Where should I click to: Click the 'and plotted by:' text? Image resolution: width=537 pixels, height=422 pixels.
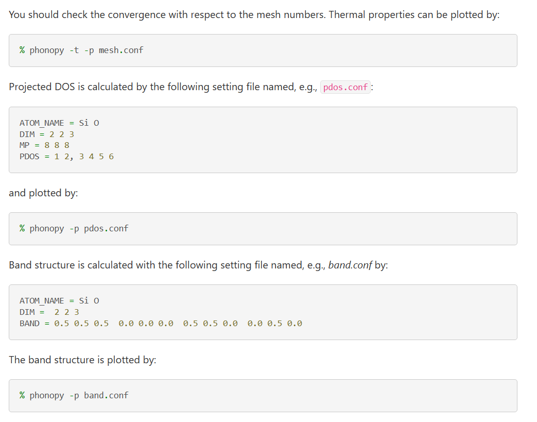(43, 193)
